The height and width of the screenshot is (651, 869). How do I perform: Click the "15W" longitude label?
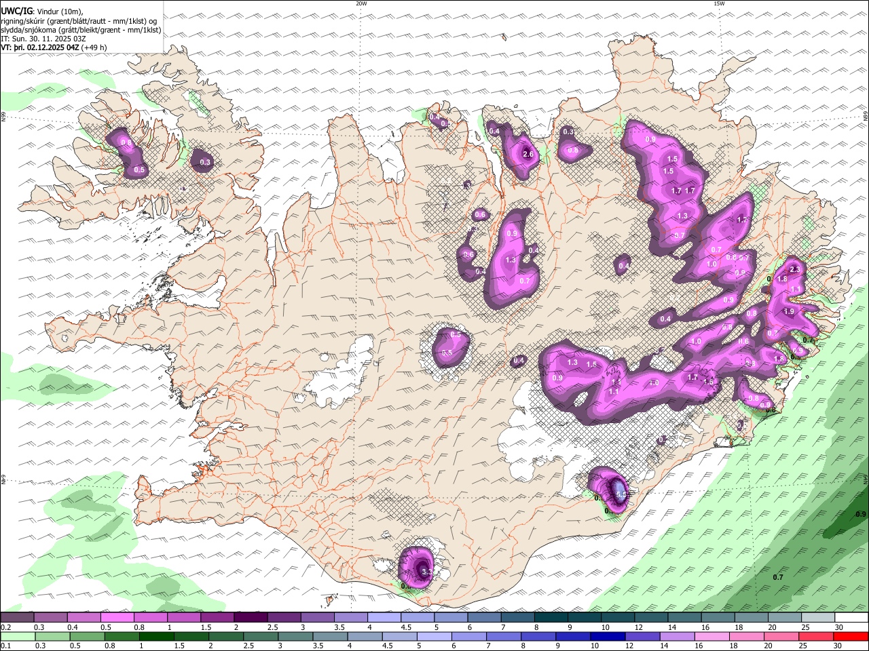pos(719,3)
